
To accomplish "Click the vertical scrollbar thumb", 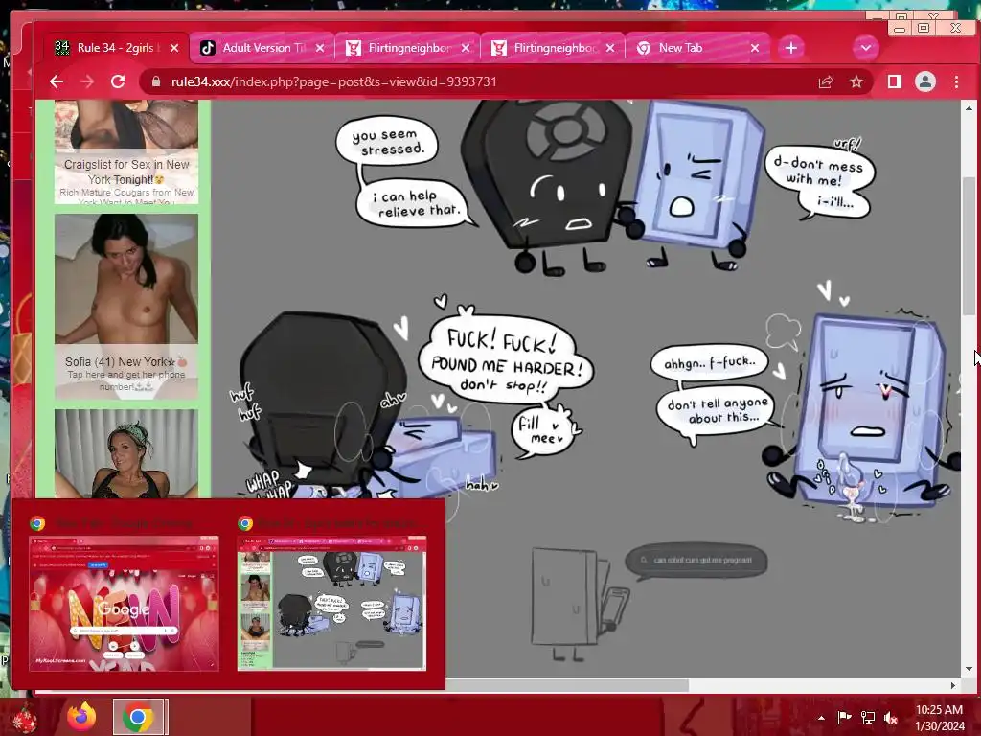I will click(969, 246).
